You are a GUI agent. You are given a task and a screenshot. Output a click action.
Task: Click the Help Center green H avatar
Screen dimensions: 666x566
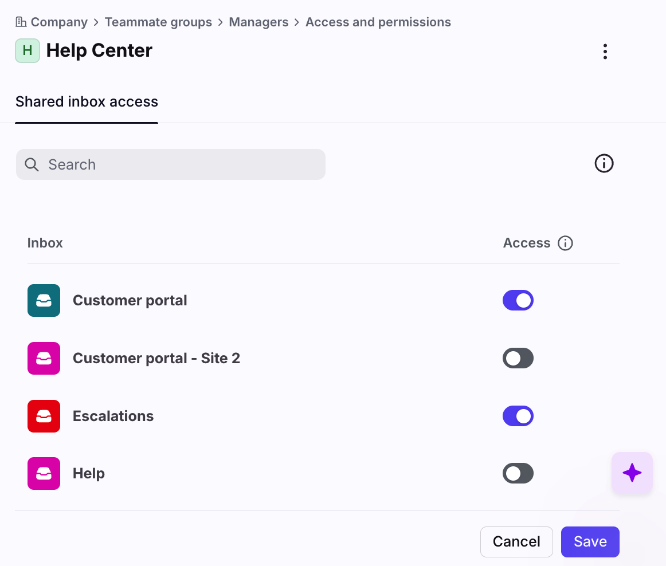click(27, 50)
